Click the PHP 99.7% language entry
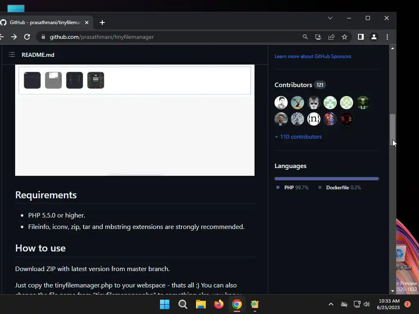The image size is (419, 314). click(292, 187)
